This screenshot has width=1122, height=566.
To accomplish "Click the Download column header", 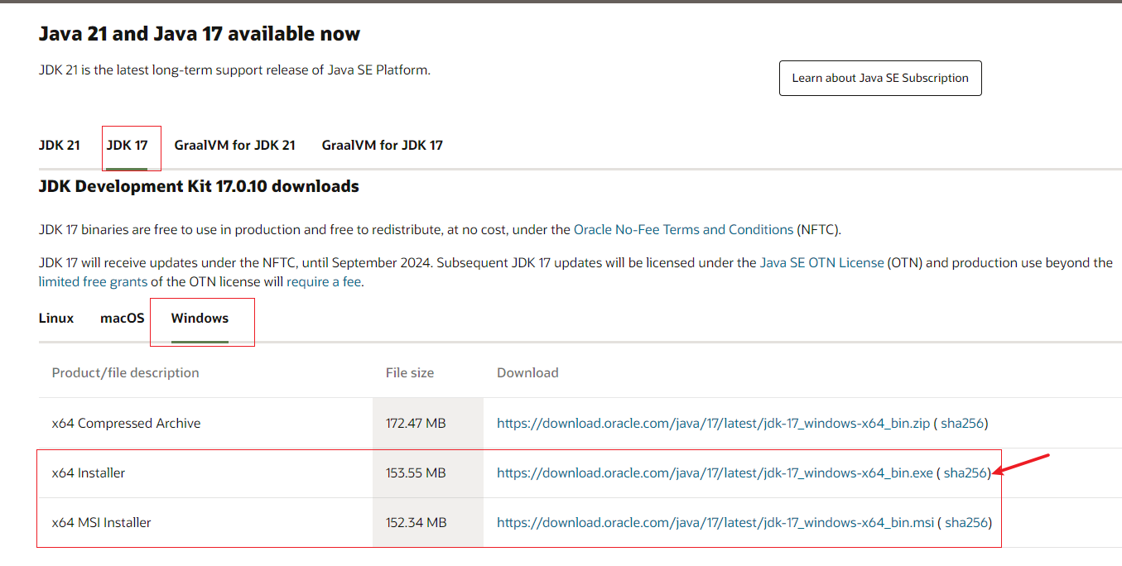I will 527,372.
